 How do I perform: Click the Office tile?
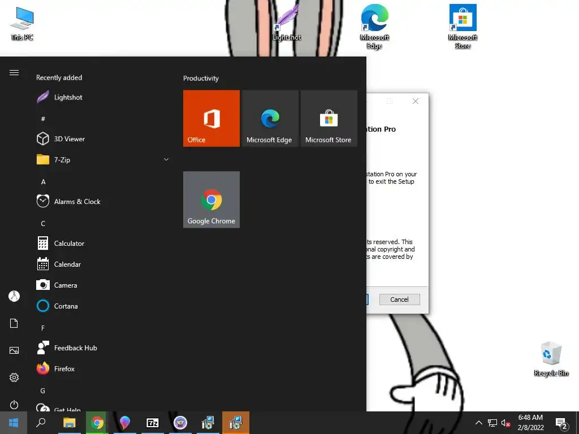tap(211, 119)
